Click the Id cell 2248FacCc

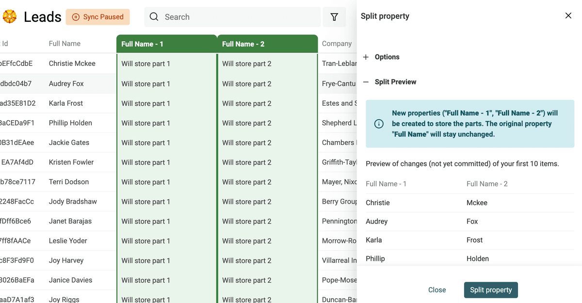17,202
